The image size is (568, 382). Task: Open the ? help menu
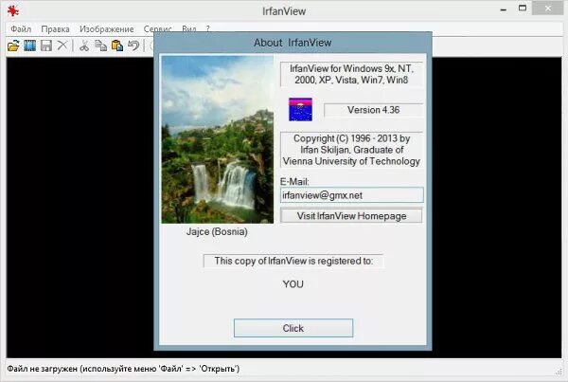[x=208, y=29]
